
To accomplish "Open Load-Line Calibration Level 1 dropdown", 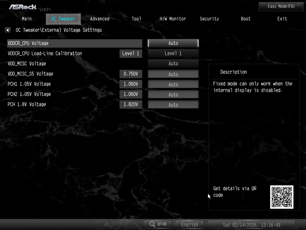I will [173, 53].
